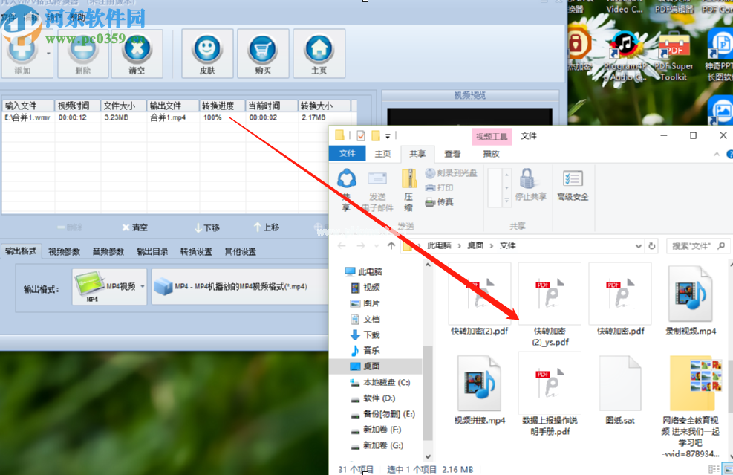Open the quick access toolbar customize arrow

coord(388,136)
